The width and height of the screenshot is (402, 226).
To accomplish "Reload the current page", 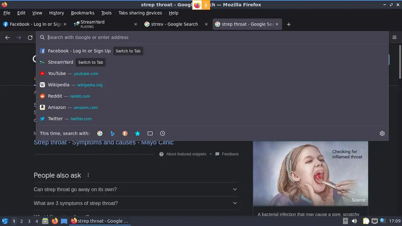I will pos(30,37).
